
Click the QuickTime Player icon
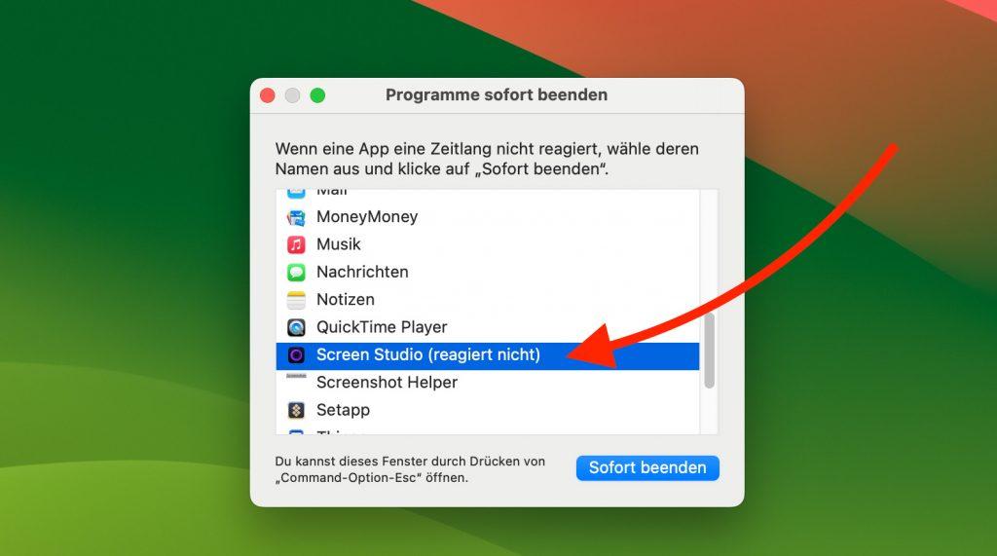tap(296, 327)
